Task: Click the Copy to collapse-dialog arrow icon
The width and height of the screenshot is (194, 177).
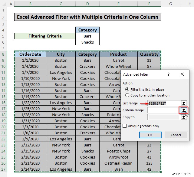Action: [x=184, y=117]
